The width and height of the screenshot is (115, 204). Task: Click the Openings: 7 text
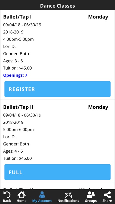click(x=15, y=75)
